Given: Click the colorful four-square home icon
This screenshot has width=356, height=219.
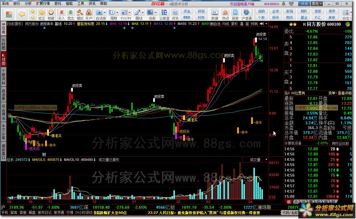Looking at the screenshot, I should click(x=9, y=14).
